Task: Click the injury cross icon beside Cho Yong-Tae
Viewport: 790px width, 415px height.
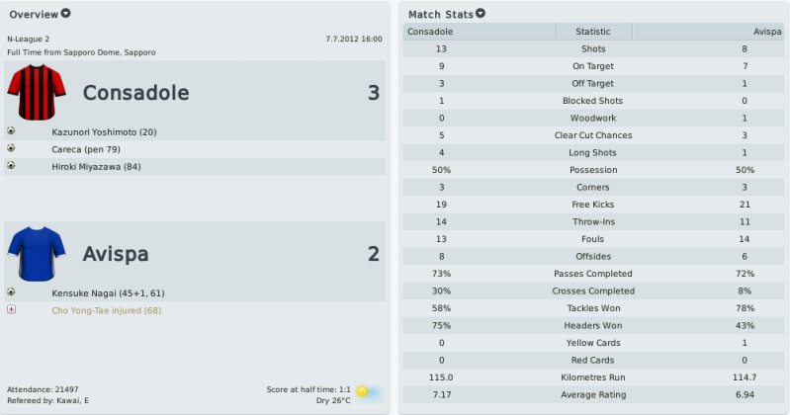Action: tap(11, 309)
